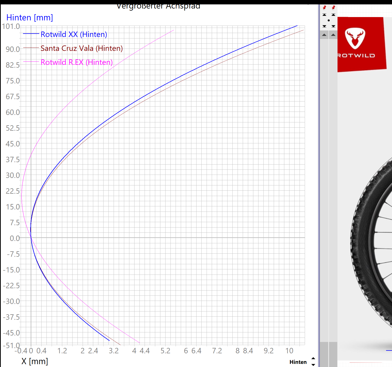Click the right jump-to-bottom arrow icon
Viewport: 392px width, 367px height.
click(x=333, y=26)
